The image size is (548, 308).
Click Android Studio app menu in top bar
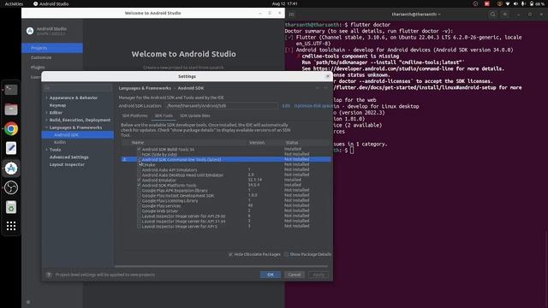click(51, 3)
